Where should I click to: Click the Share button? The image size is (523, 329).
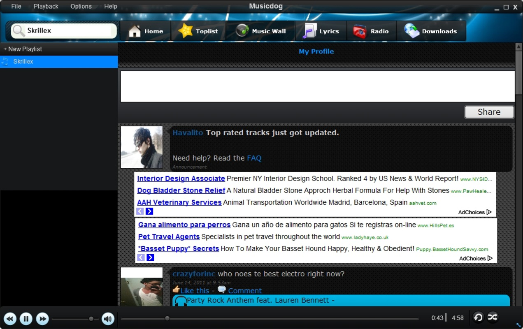(489, 112)
